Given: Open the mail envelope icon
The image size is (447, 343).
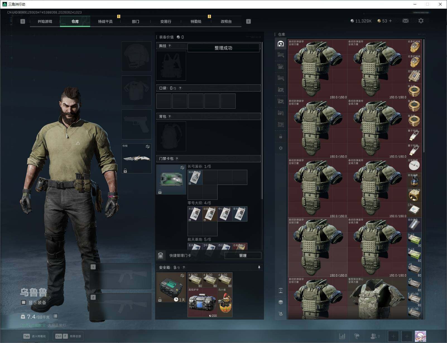Looking at the screenshot, I should tap(405, 21).
